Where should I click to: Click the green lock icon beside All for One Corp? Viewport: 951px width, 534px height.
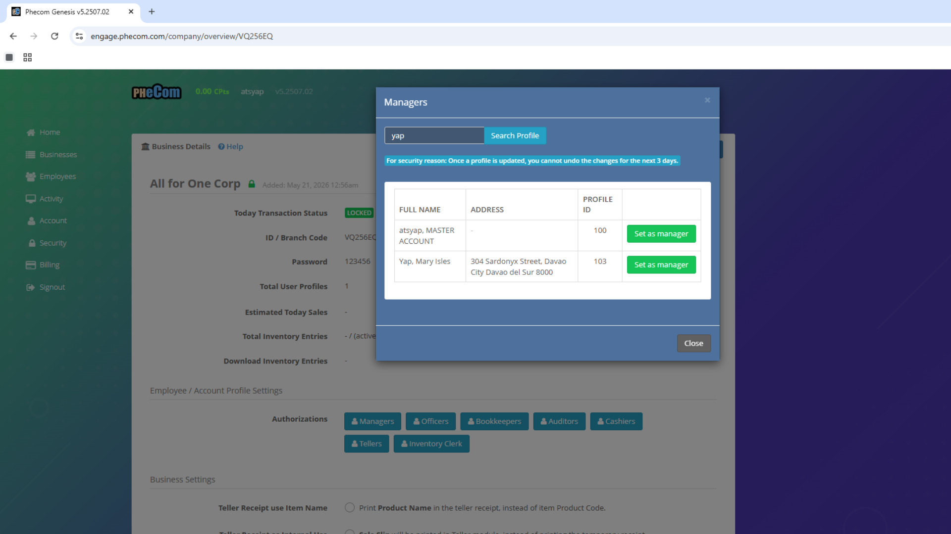coord(252,184)
